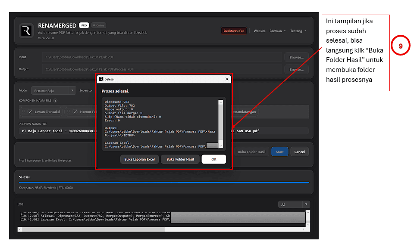The image size is (414, 248).
Task: Click Buka Laporan Excel in the dialog
Action: click(139, 159)
